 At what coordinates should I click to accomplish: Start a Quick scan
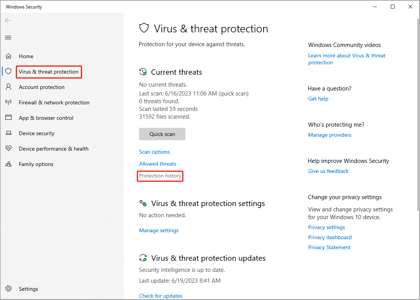(x=162, y=134)
